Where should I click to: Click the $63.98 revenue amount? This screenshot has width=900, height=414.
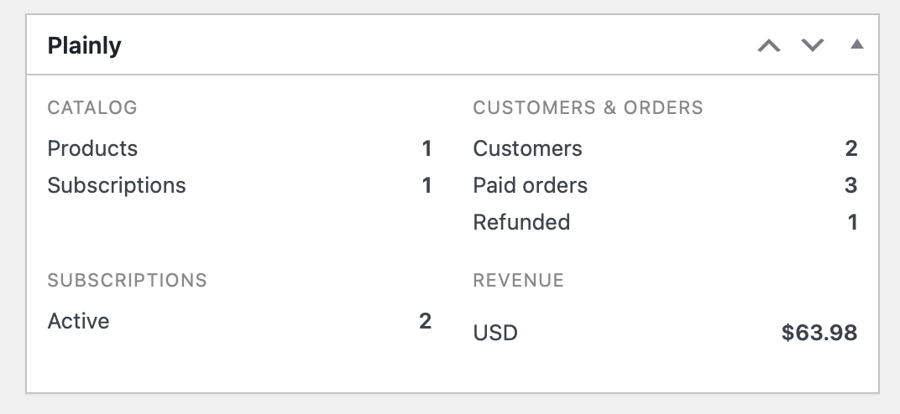pyautogui.click(x=819, y=333)
